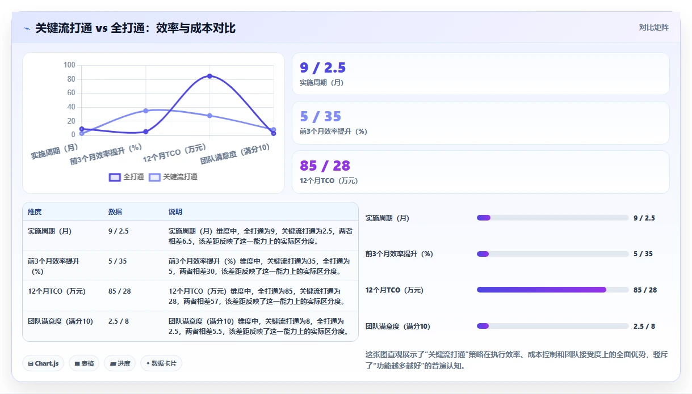Image resolution: width=692 pixels, height=394 pixels.
Task: Click the 维度 table column header
Action: point(35,212)
